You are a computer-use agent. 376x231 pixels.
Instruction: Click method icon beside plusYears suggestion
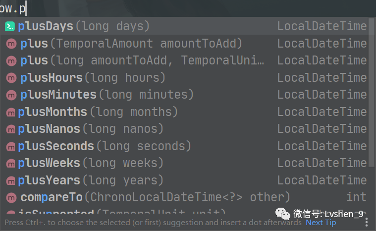pos(10,180)
